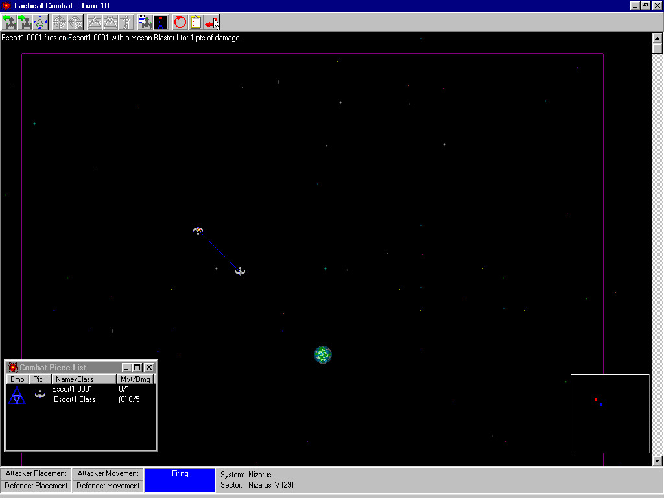The width and height of the screenshot is (664, 498).
Task: Restore the Tactical Combat window
Action: click(645, 5)
